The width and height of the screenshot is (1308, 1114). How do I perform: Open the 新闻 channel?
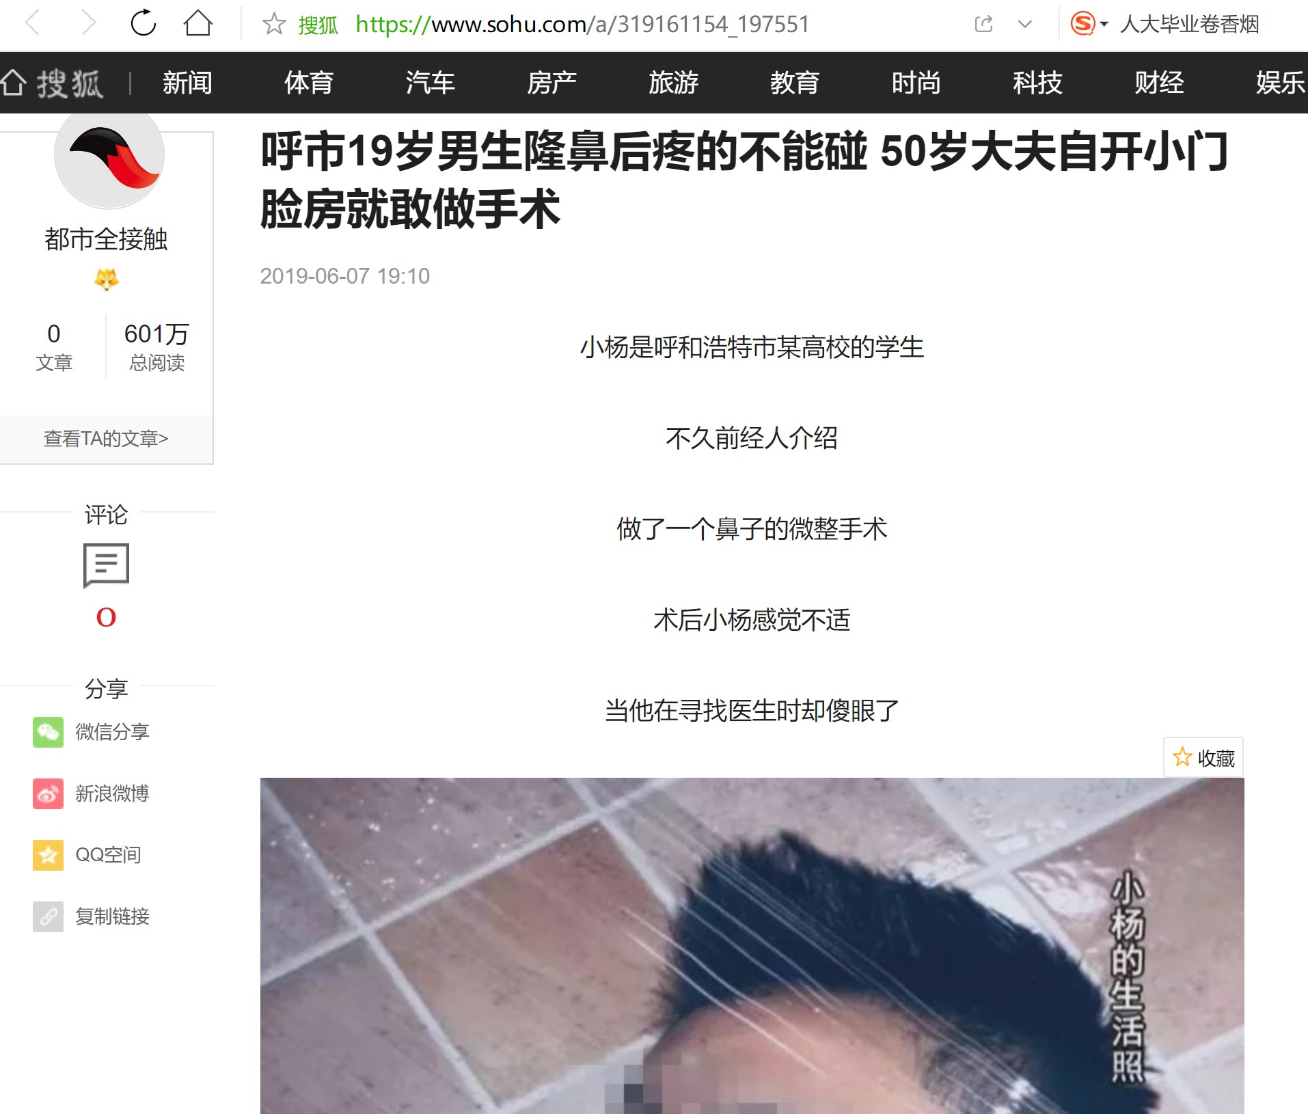[x=187, y=83]
